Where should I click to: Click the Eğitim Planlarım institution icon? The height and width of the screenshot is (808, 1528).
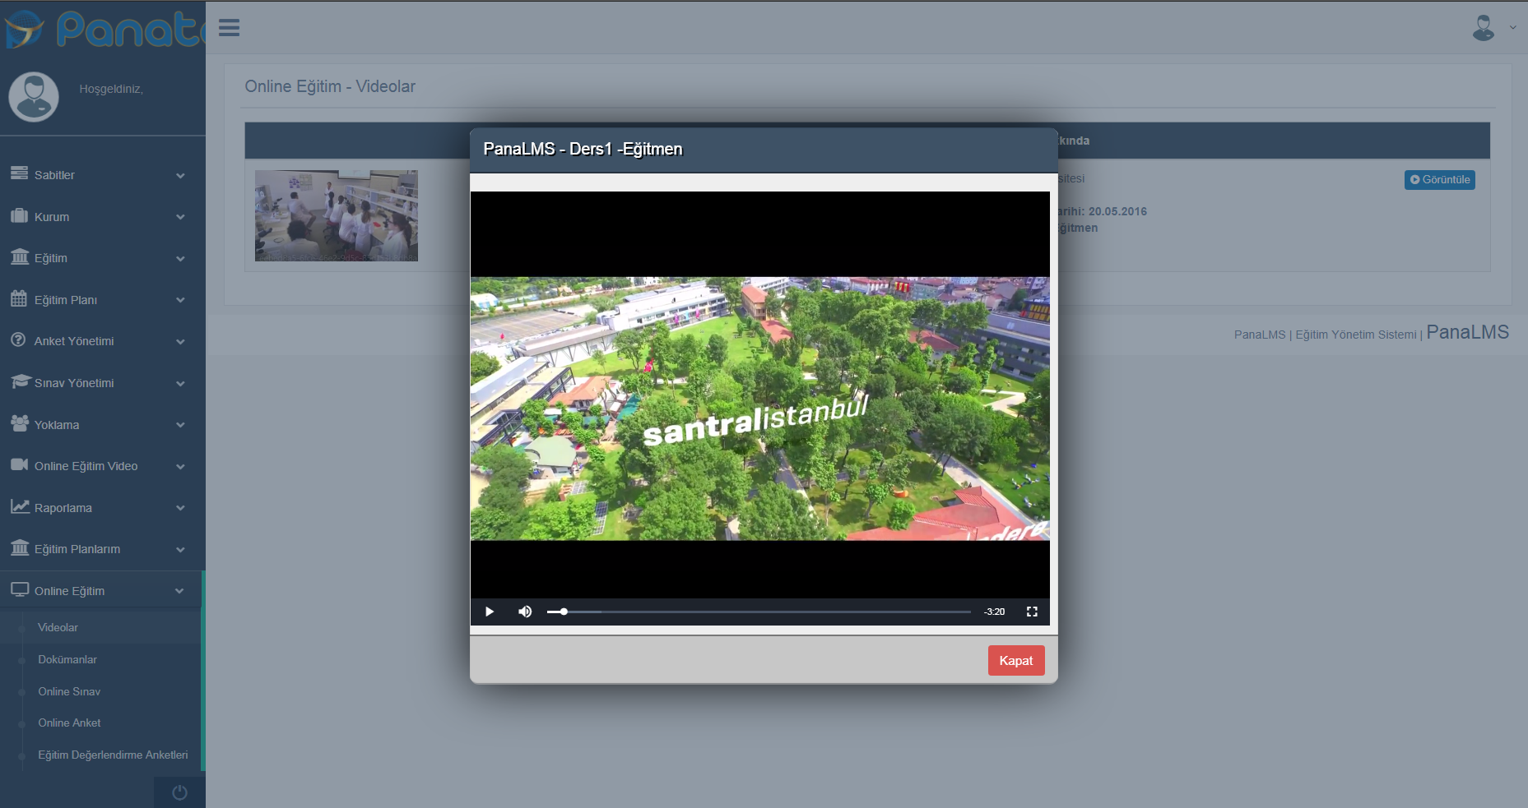[x=20, y=547]
